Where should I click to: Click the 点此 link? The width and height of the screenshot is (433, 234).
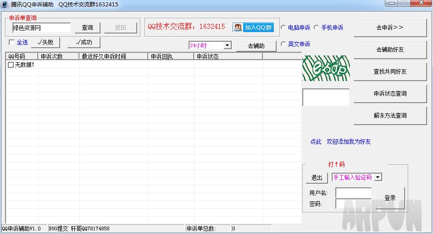pyautogui.click(x=316, y=141)
